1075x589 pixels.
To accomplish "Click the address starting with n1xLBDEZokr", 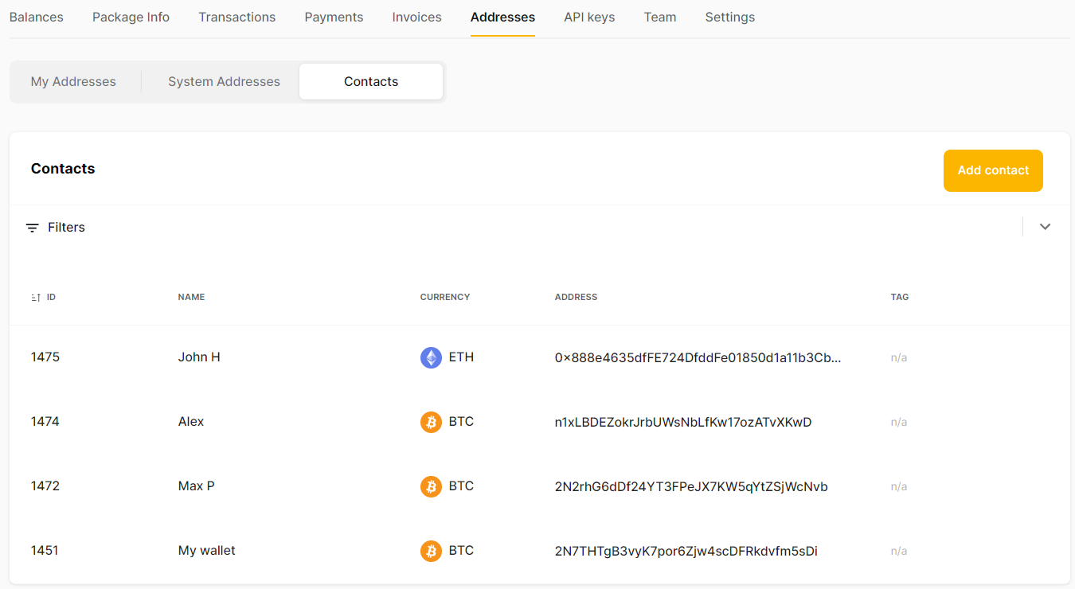I will (683, 423).
